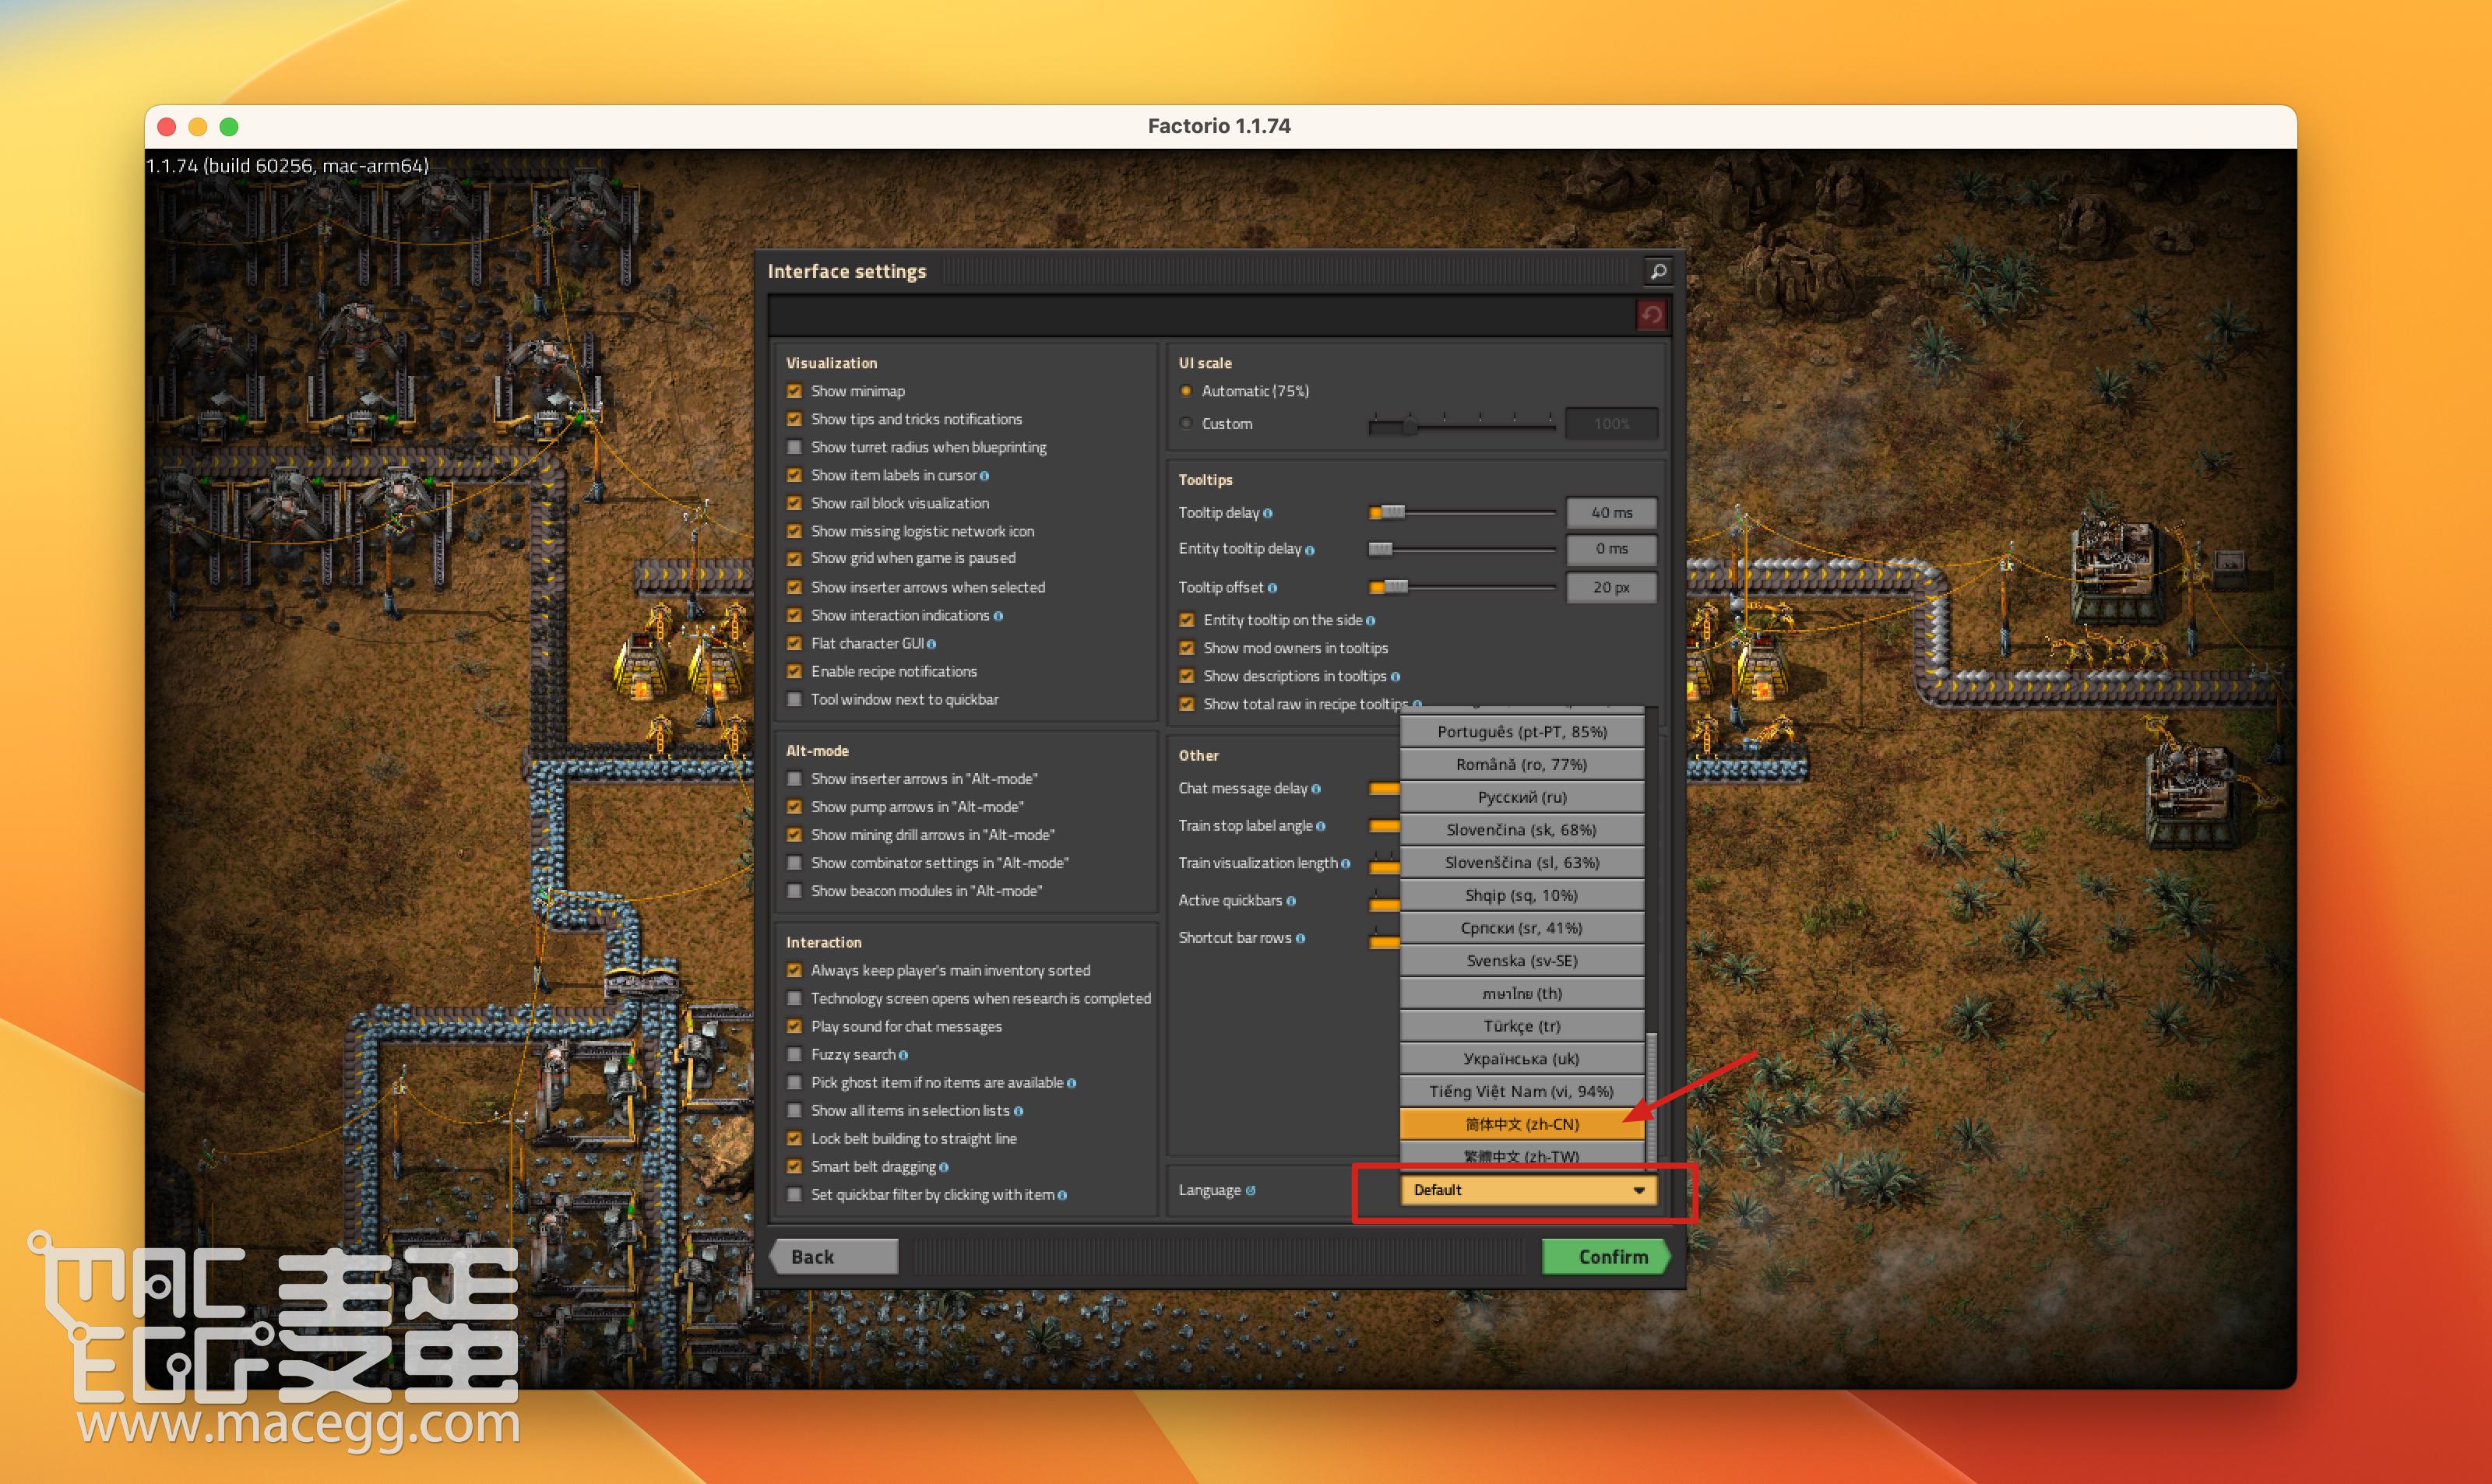Choose 简体中文 (zh-CN) language
2492x1484 pixels.
[x=1522, y=1124]
